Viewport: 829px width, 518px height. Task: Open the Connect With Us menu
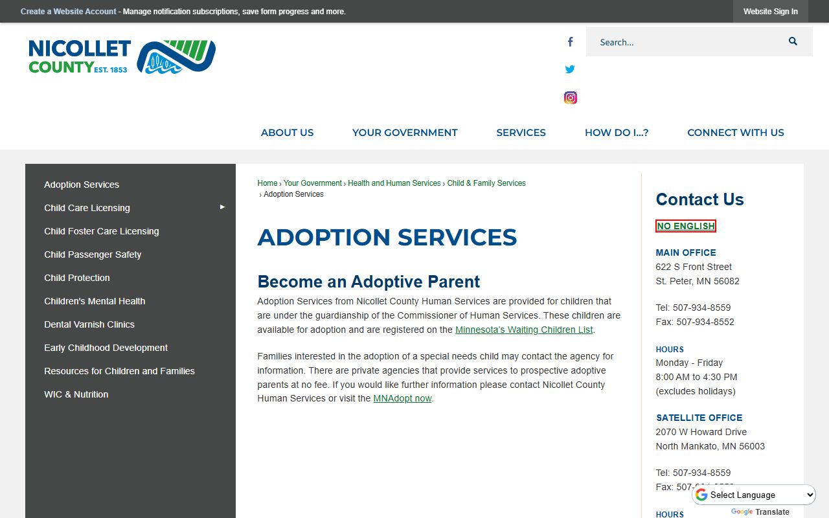736,132
